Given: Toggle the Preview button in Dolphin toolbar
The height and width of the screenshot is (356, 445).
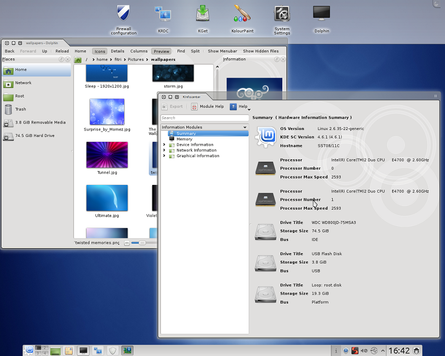Looking at the screenshot, I should pyautogui.click(x=161, y=51).
